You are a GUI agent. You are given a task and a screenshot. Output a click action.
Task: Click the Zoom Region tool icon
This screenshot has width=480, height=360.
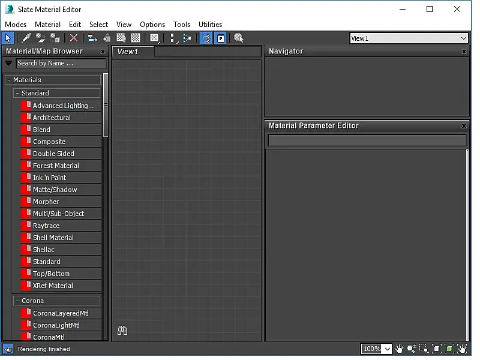424,349
